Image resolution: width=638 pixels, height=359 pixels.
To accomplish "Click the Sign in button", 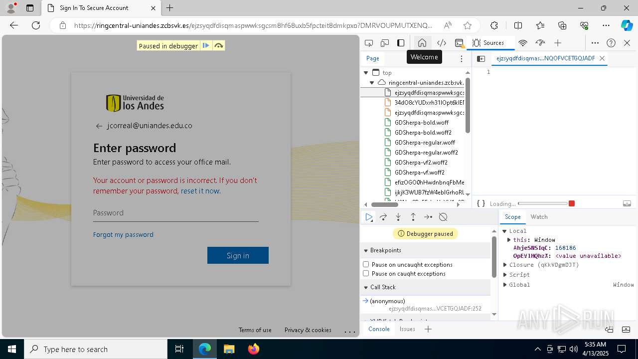I will click(238, 255).
